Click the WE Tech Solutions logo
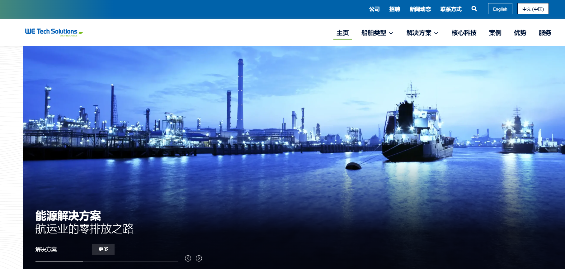Image resolution: width=565 pixels, height=269 pixels. point(54,32)
